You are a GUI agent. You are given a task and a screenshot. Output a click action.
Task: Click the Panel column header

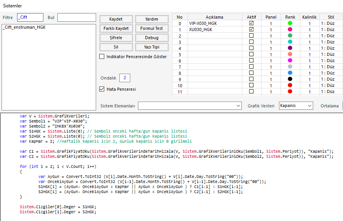pos(271,17)
